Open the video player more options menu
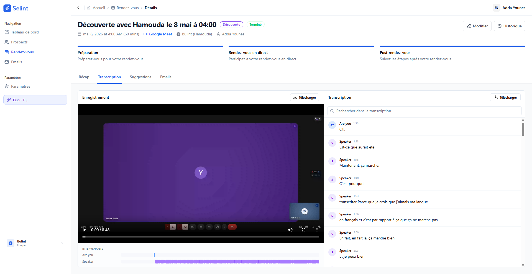Viewport: 532px width, 274px height. click(x=317, y=230)
